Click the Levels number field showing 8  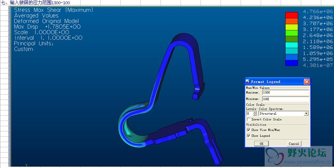point(250,113)
